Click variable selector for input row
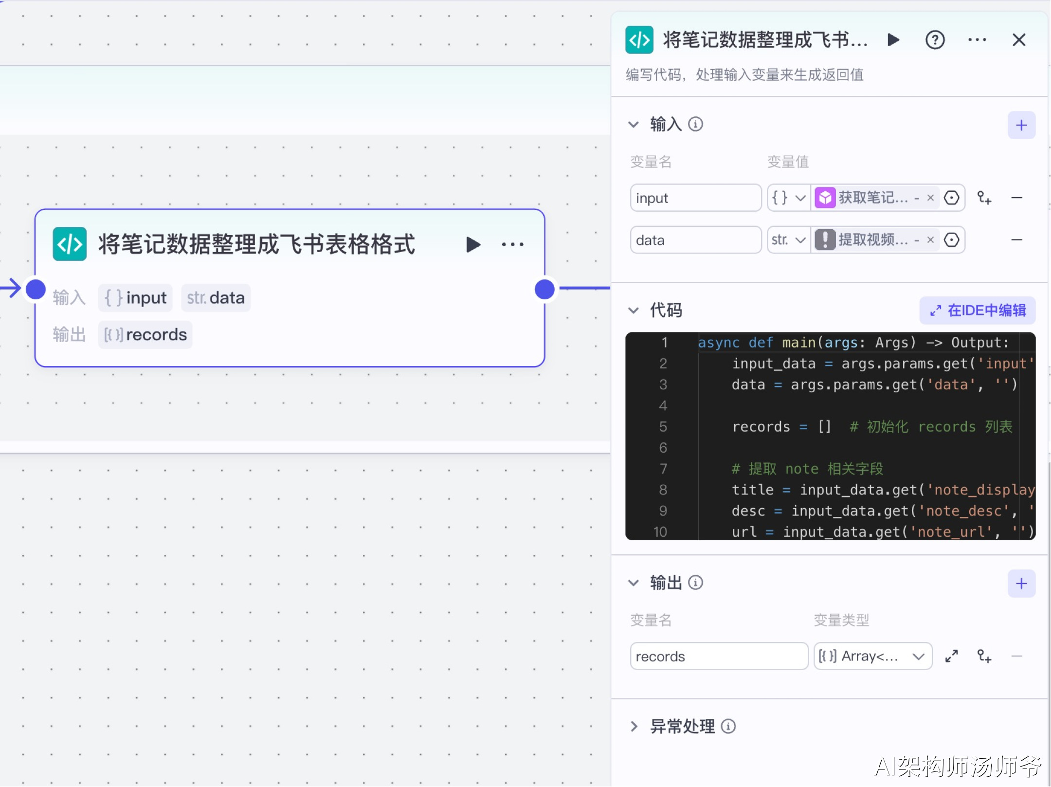The height and width of the screenshot is (787, 1051). pyautogui.click(x=951, y=198)
